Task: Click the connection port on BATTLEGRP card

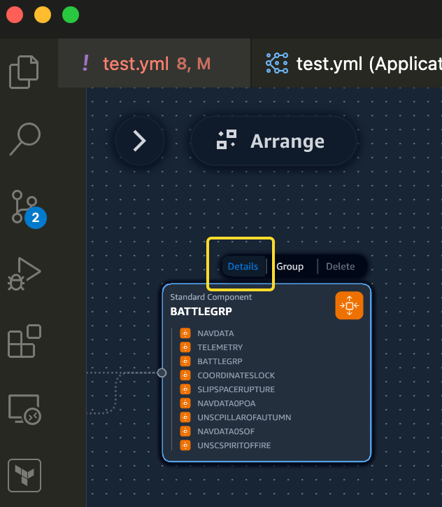Action: click(162, 373)
